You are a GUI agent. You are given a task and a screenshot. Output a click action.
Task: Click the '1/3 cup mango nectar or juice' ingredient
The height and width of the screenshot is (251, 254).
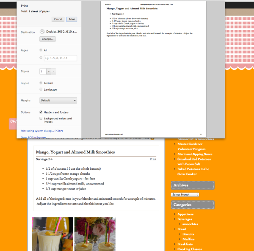(x=66, y=189)
